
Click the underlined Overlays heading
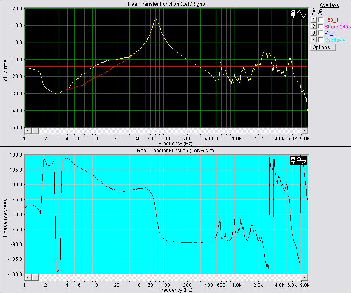(329, 5)
